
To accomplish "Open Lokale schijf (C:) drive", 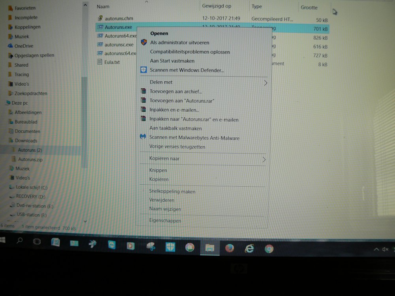I will tap(32, 187).
